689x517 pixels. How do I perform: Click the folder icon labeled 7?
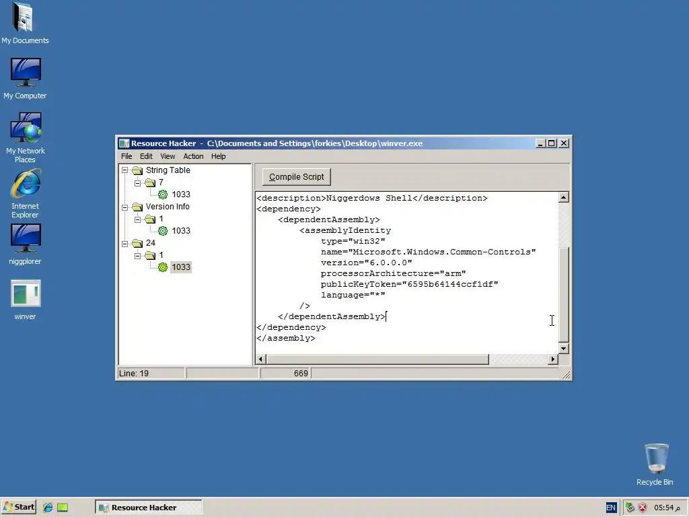150,182
